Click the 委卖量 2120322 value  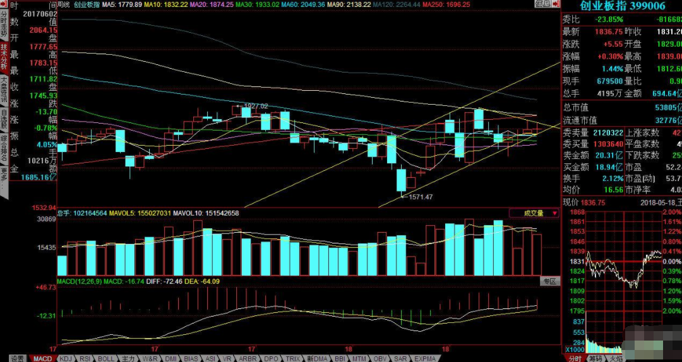point(607,133)
